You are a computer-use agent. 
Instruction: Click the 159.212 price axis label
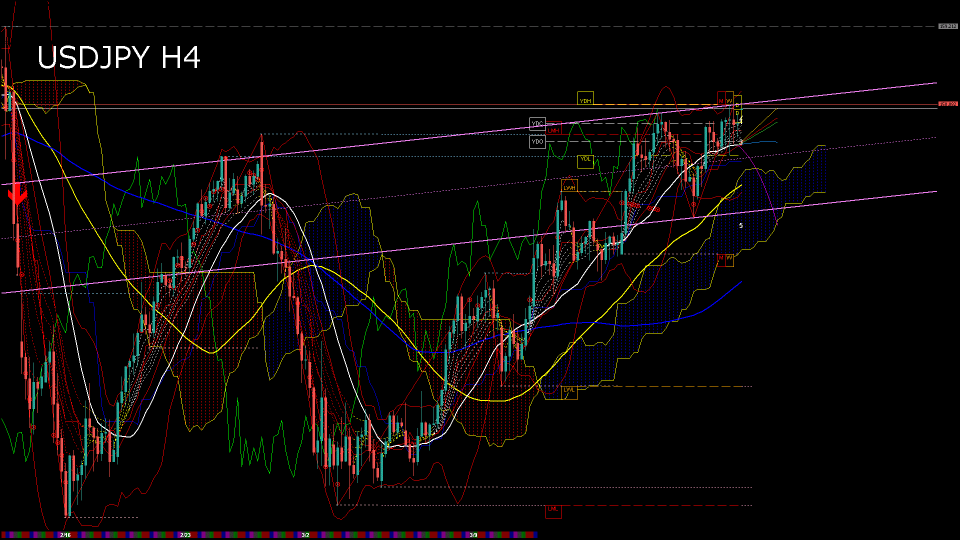tap(948, 26)
